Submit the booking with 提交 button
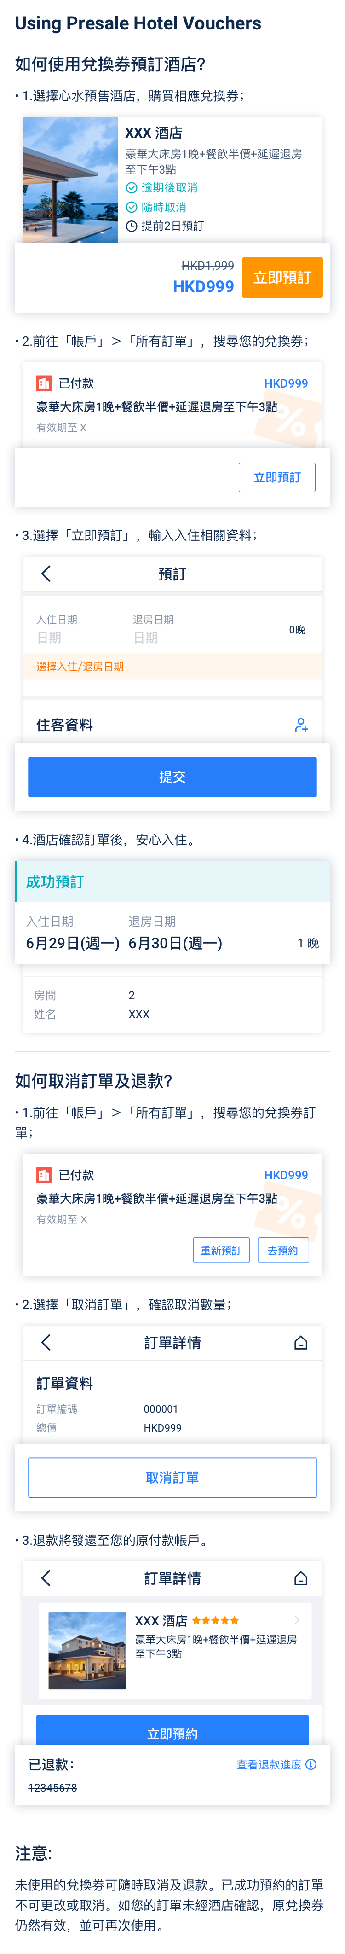The width and height of the screenshot is (345, 1954). [172, 777]
